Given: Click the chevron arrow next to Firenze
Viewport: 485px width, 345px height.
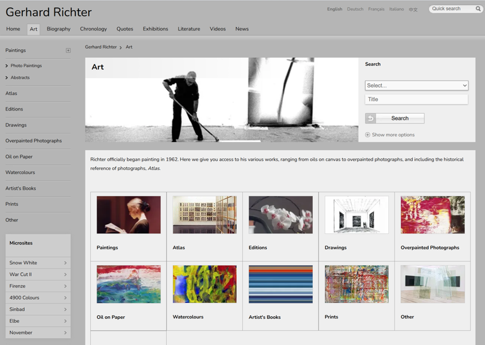Looking at the screenshot, I should click(x=65, y=286).
